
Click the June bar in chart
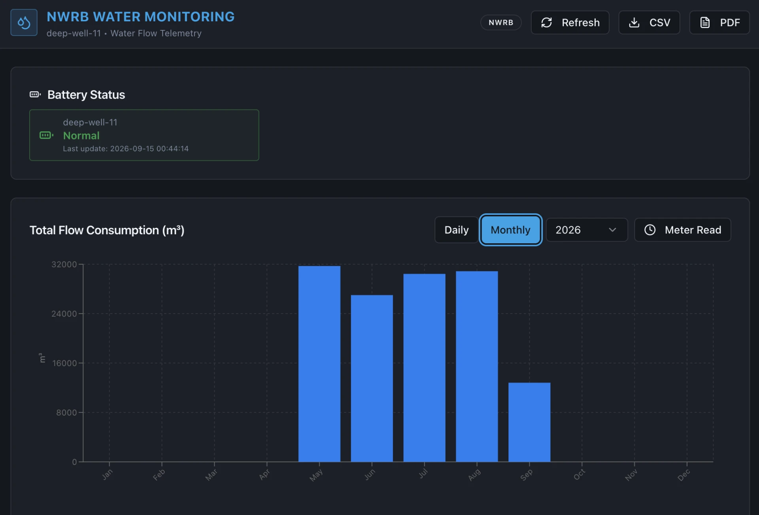click(x=372, y=378)
